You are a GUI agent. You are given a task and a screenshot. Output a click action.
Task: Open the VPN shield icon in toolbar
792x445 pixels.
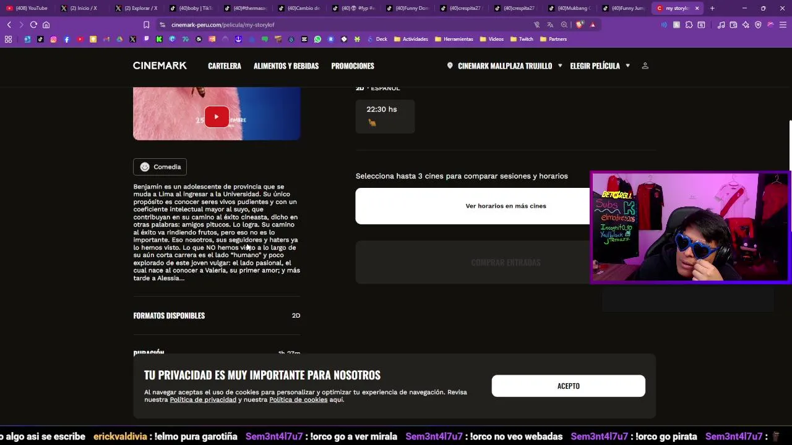tap(758, 25)
